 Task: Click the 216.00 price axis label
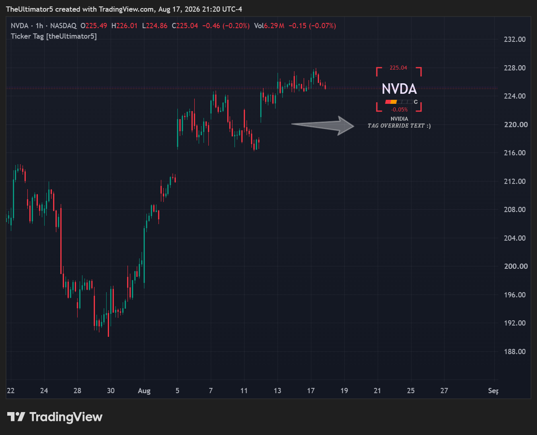tap(515, 153)
